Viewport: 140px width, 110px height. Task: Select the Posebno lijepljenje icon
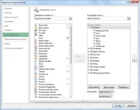36,87
